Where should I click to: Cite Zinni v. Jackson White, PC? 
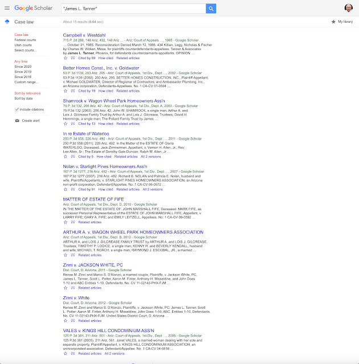[73, 288]
